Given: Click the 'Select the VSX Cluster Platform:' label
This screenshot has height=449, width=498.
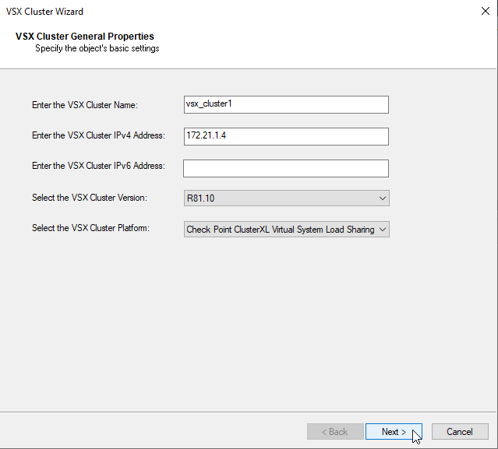Looking at the screenshot, I should (90, 228).
